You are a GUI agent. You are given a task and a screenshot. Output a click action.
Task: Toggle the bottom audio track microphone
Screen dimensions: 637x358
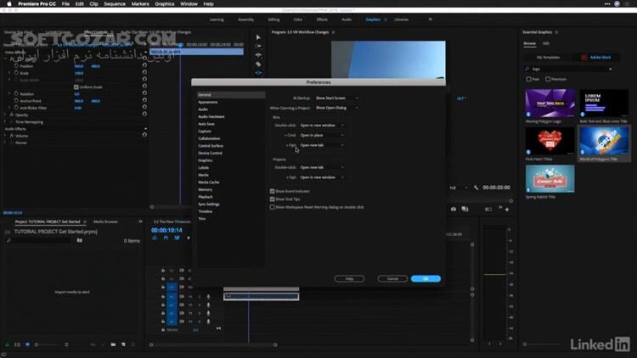click(x=208, y=322)
